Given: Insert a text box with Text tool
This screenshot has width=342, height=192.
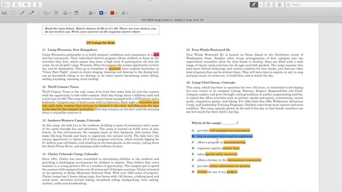Looking at the screenshot, I should click(x=56, y=13).
